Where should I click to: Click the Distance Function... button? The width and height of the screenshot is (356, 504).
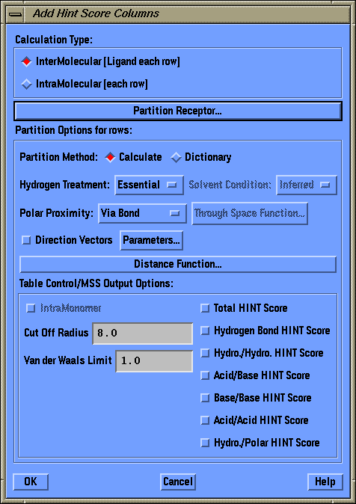coord(178,264)
